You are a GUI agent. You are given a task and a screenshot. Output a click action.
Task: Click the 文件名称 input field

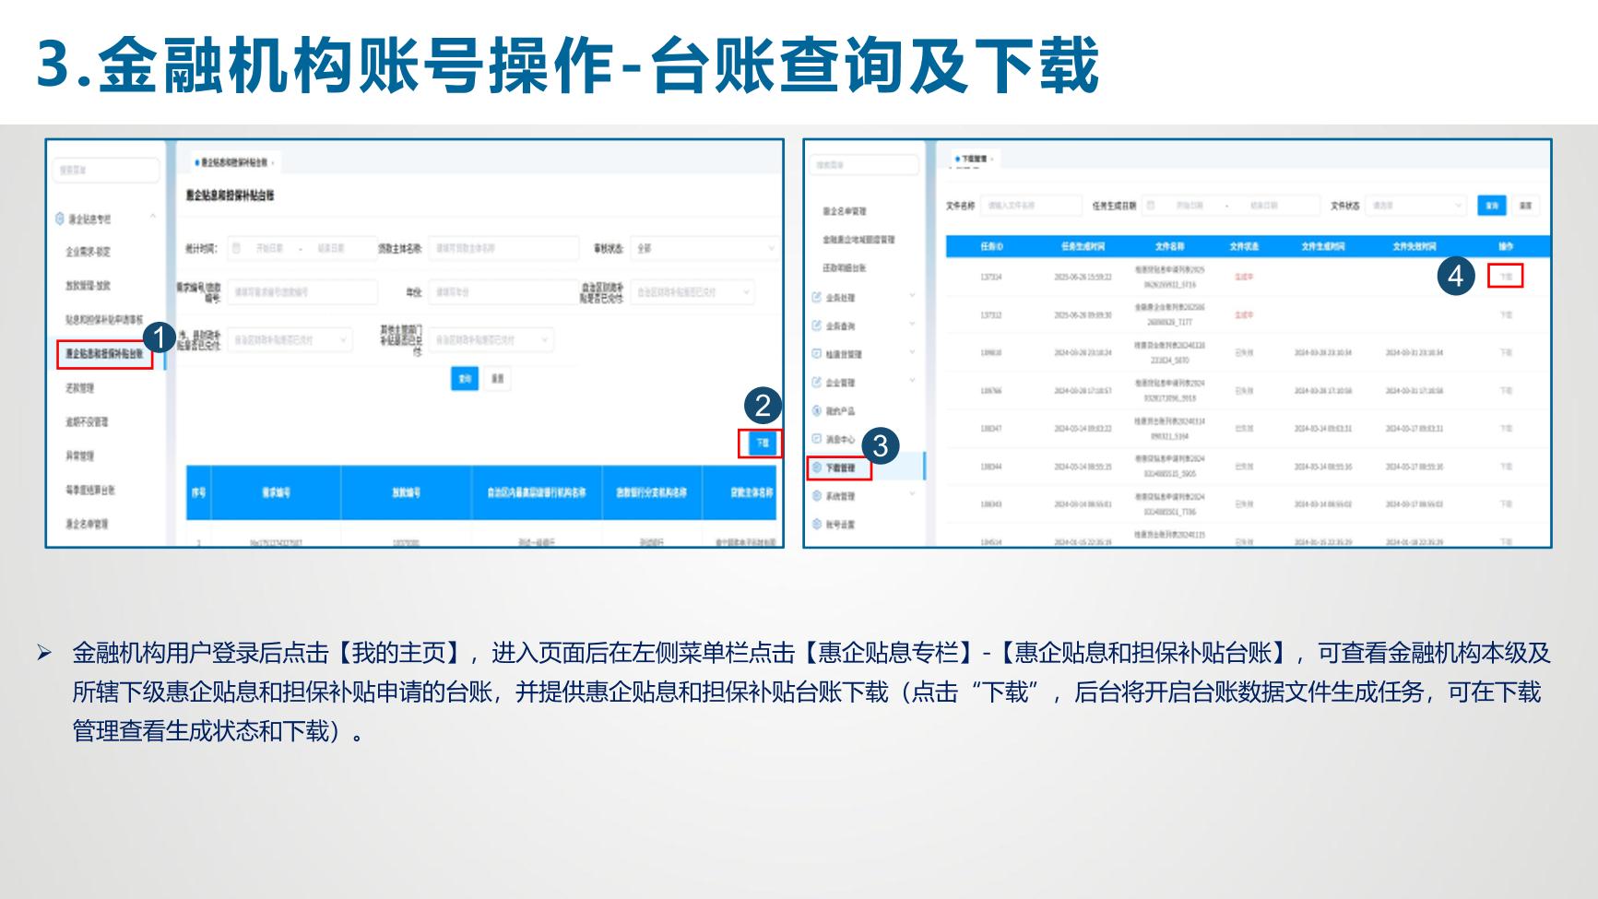click(1030, 206)
